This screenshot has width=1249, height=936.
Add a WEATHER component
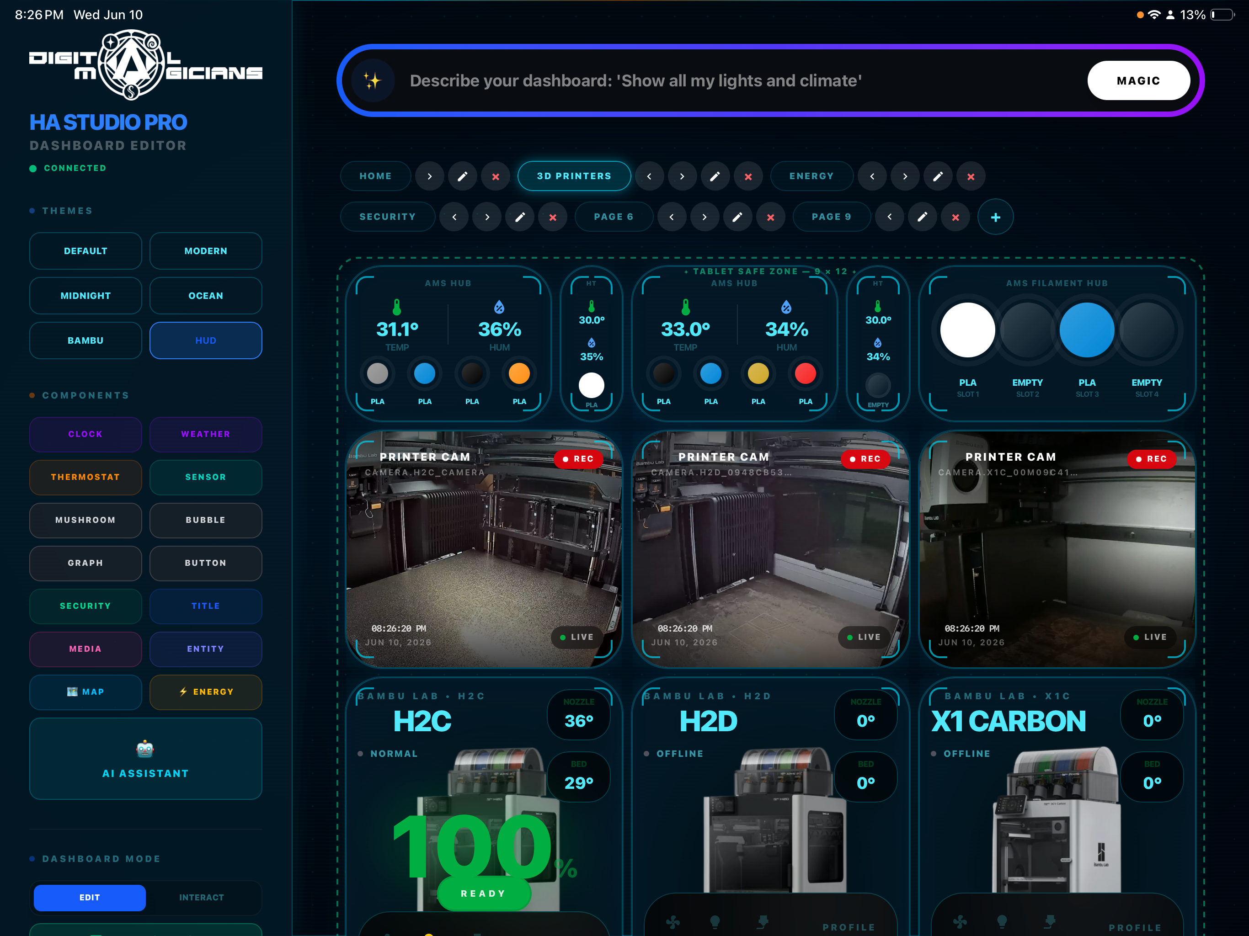(x=206, y=435)
